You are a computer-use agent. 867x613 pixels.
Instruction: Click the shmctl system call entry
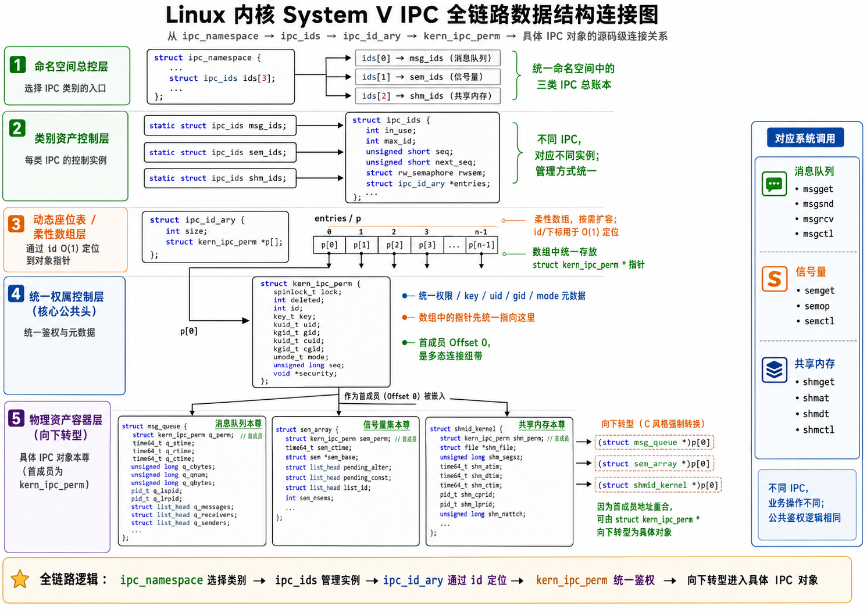pos(819,429)
